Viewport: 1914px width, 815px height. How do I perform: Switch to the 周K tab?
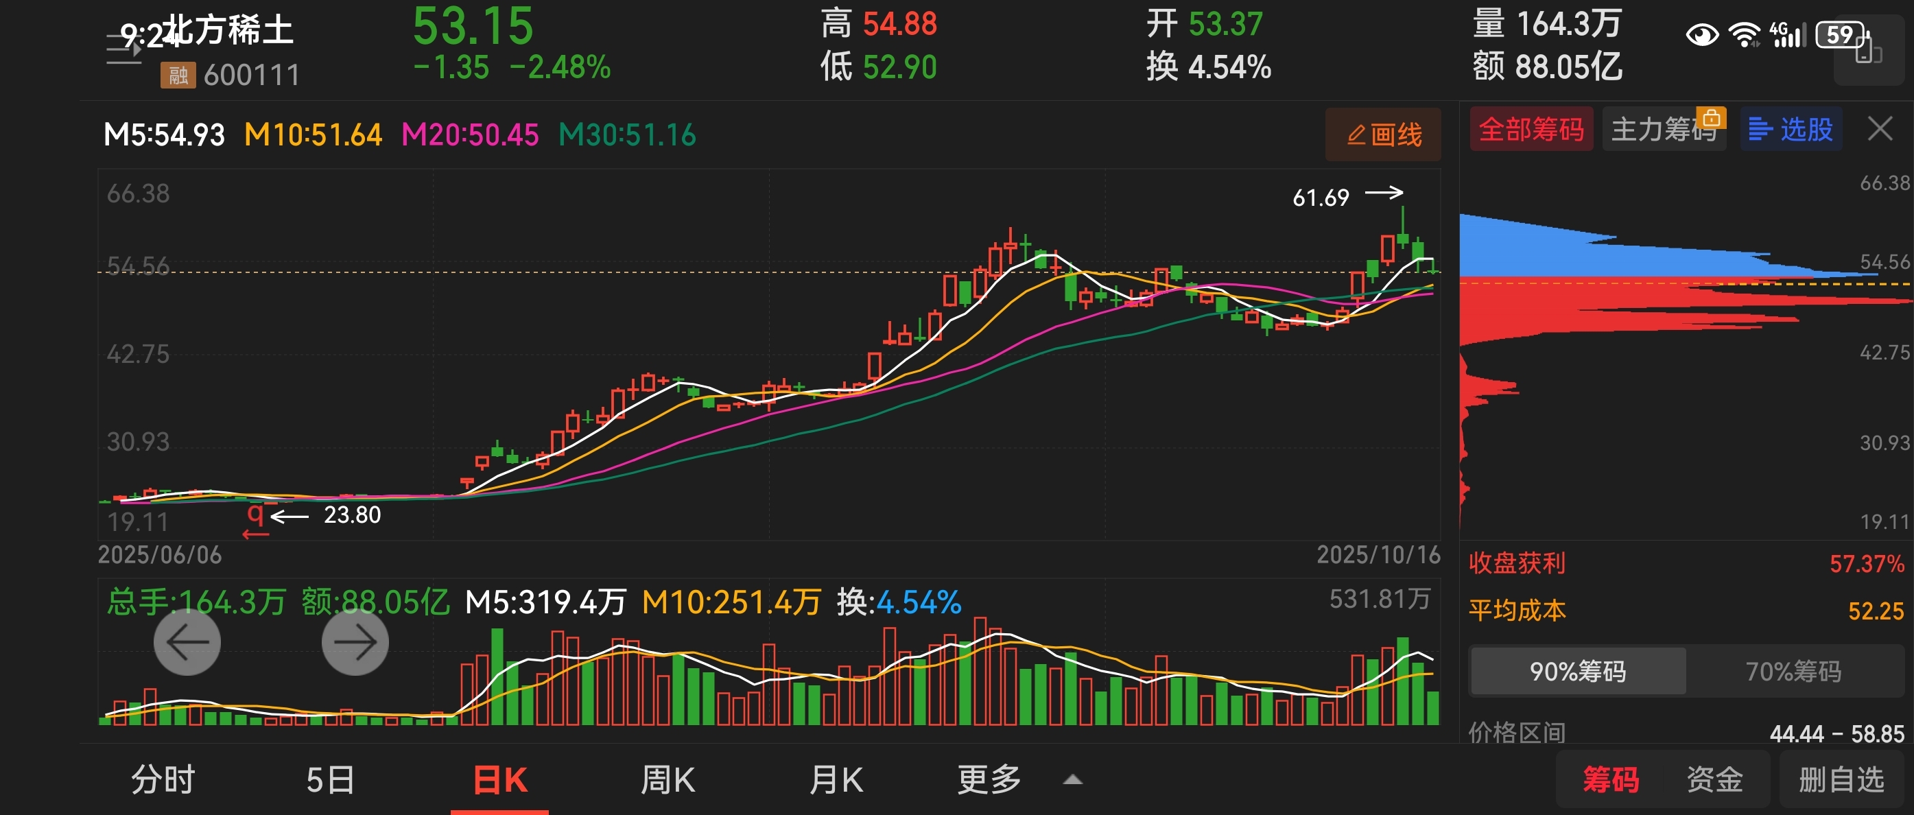tap(667, 779)
